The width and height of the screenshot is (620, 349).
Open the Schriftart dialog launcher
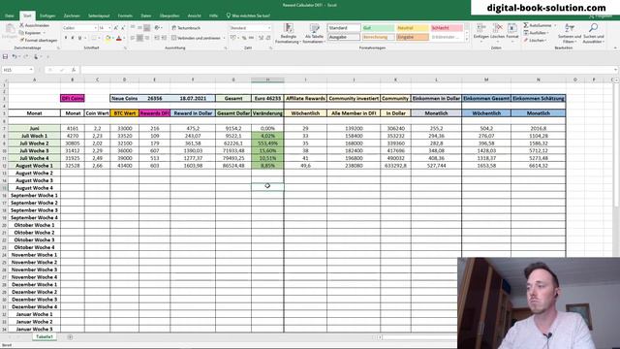click(125, 48)
